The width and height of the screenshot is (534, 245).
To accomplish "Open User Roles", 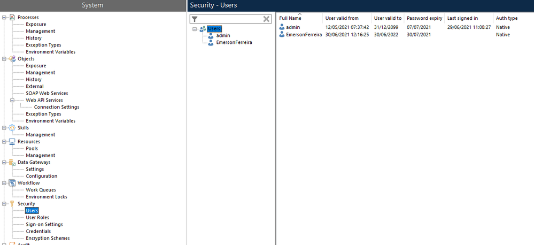I will click(37, 217).
